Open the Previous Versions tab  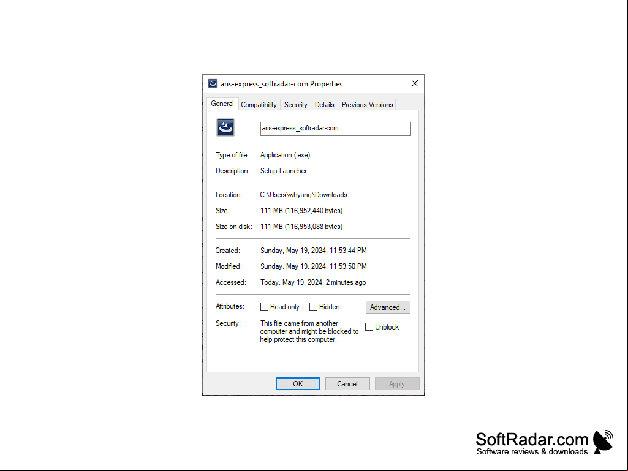[x=367, y=105]
